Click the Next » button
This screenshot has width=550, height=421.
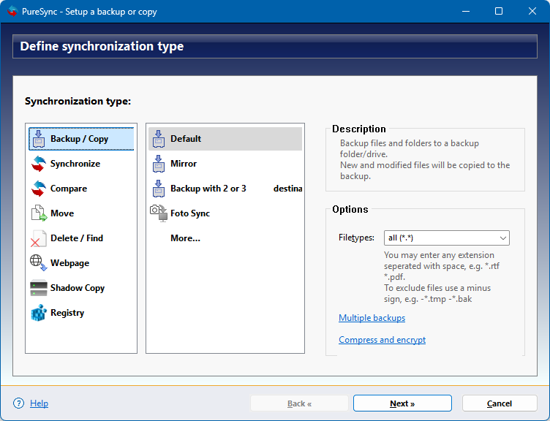coord(402,403)
